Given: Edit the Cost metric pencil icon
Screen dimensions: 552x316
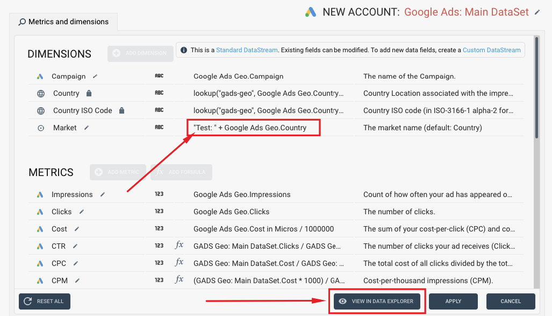Looking at the screenshot, I should (x=77, y=229).
